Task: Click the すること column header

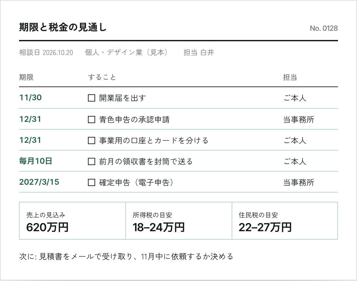Action: tap(102, 77)
